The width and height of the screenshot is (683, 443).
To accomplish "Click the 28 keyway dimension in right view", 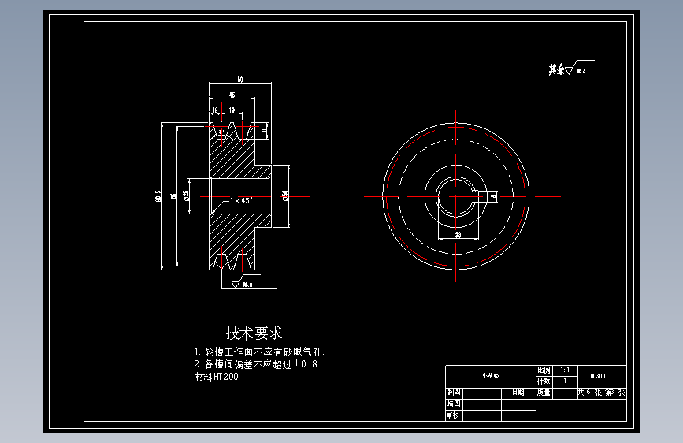I will [458, 235].
